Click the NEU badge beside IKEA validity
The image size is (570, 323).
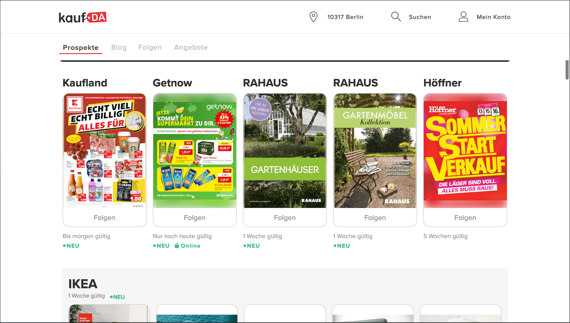click(x=117, y=297)
